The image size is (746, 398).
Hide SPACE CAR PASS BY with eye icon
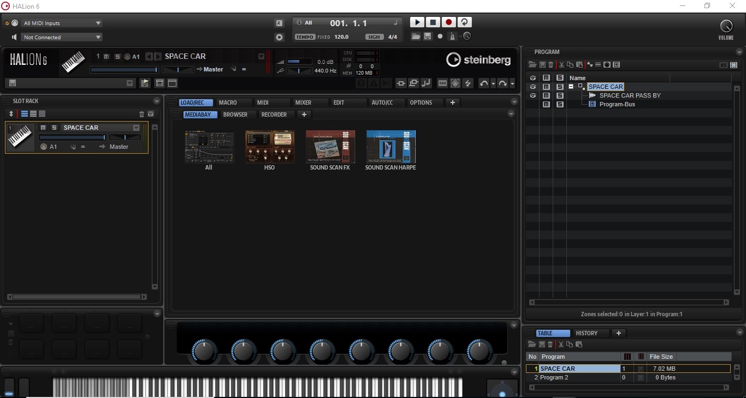tap(533, 95)
